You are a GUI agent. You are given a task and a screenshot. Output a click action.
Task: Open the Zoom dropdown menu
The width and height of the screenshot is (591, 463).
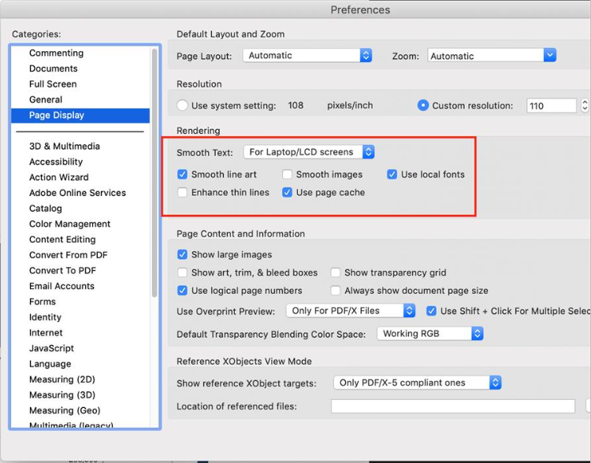492,56
